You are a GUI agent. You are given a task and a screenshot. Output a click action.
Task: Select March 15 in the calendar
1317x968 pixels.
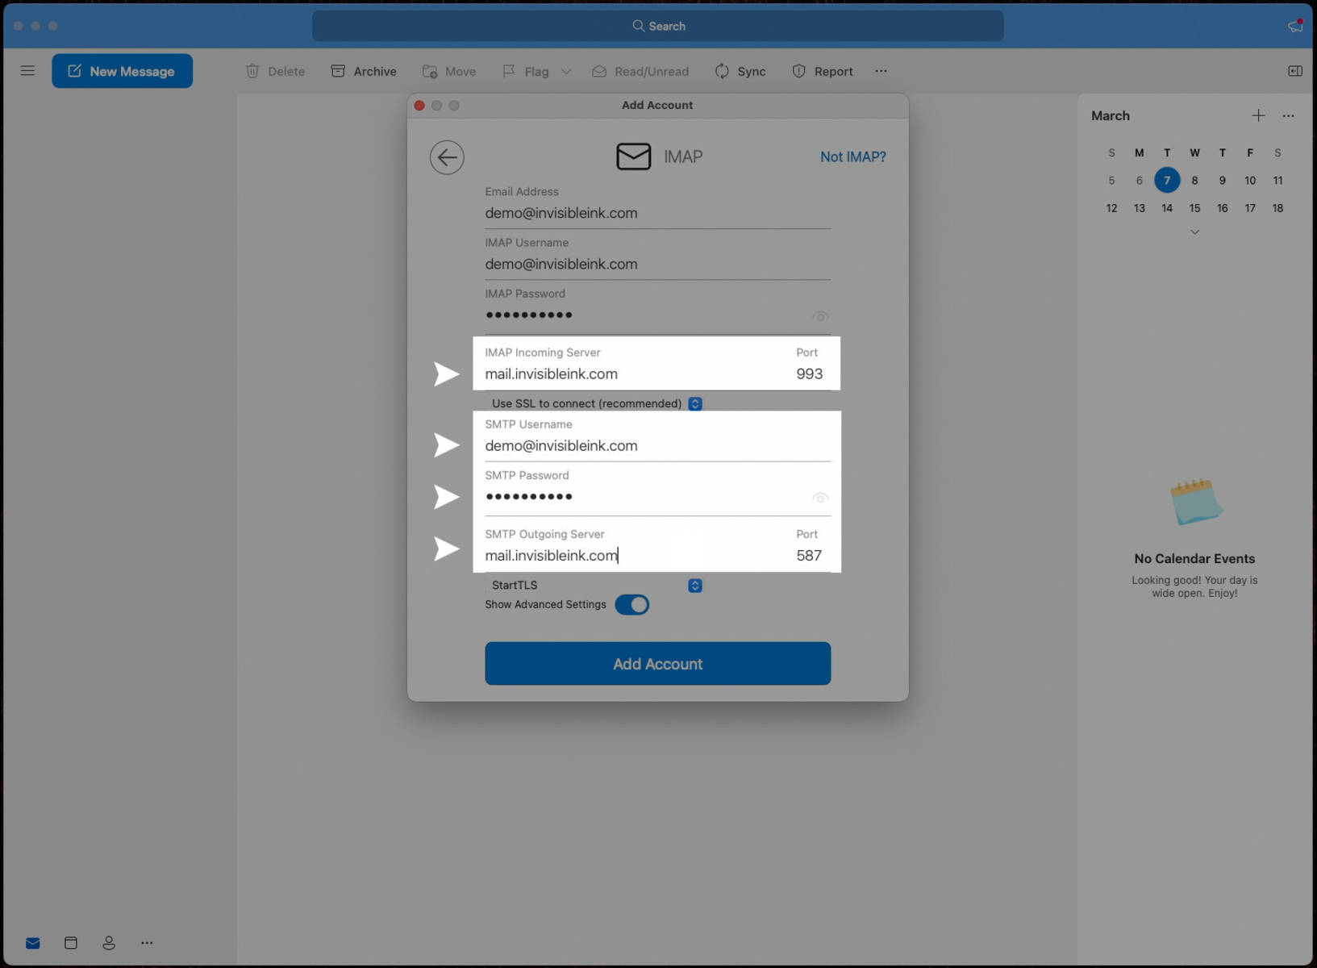[x=1194, y=208]
